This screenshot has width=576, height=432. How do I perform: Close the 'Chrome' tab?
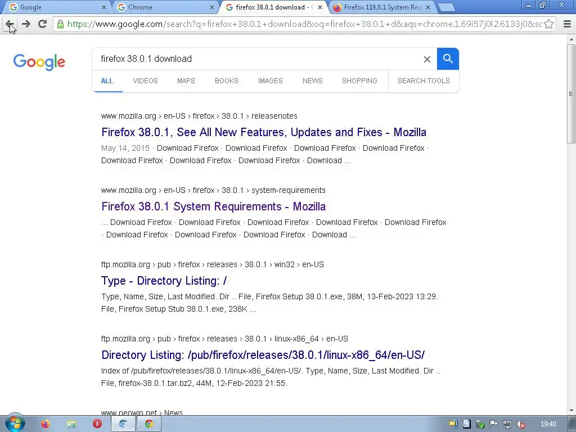pos(212,7)
